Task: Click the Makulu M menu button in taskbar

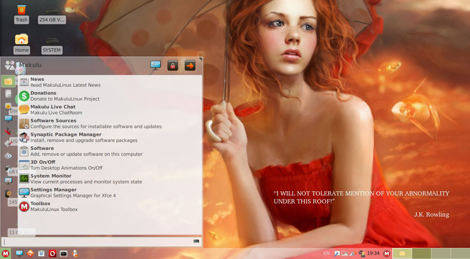Action: [5, 254]
